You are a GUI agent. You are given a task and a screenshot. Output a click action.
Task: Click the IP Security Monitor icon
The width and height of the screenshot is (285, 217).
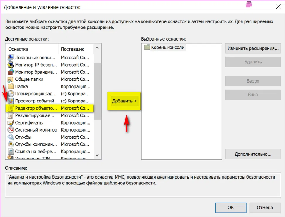click(11, 65)
